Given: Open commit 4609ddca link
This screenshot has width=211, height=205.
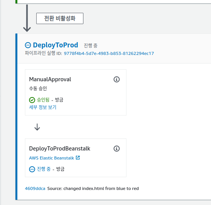Looking at the screenshot, I should pyautogui.click(x=35, y=188).
